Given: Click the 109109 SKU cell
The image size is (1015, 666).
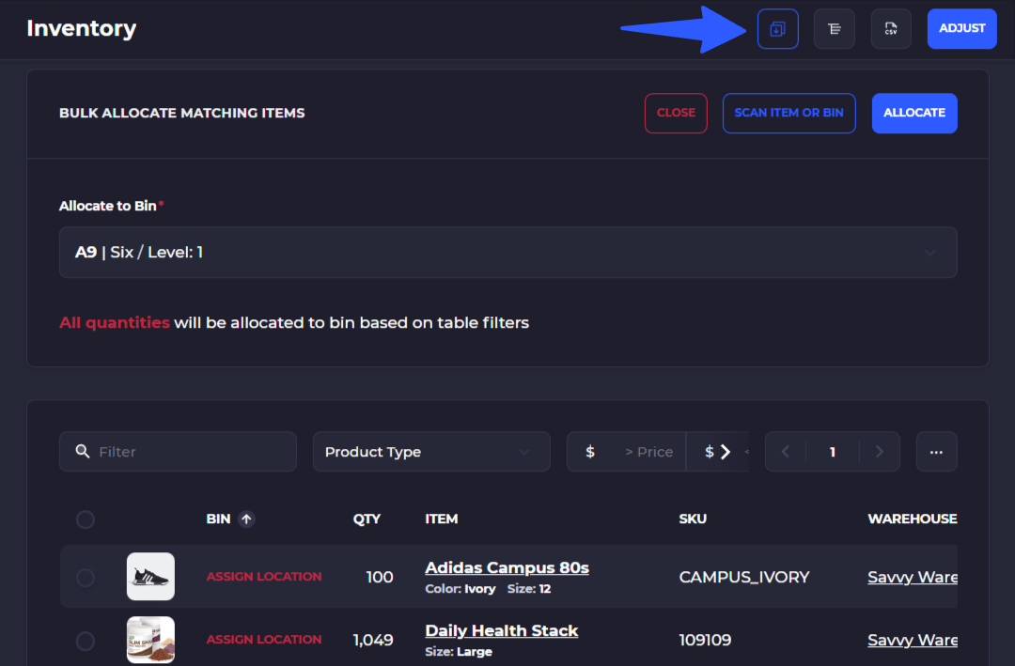Looking at the screenshot, I should [705, 640].
